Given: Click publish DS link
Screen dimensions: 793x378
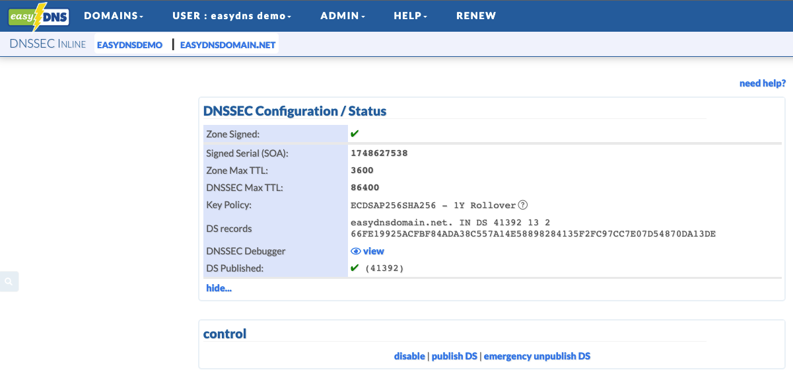Looking at the screenshot, I should coord(454,356).
